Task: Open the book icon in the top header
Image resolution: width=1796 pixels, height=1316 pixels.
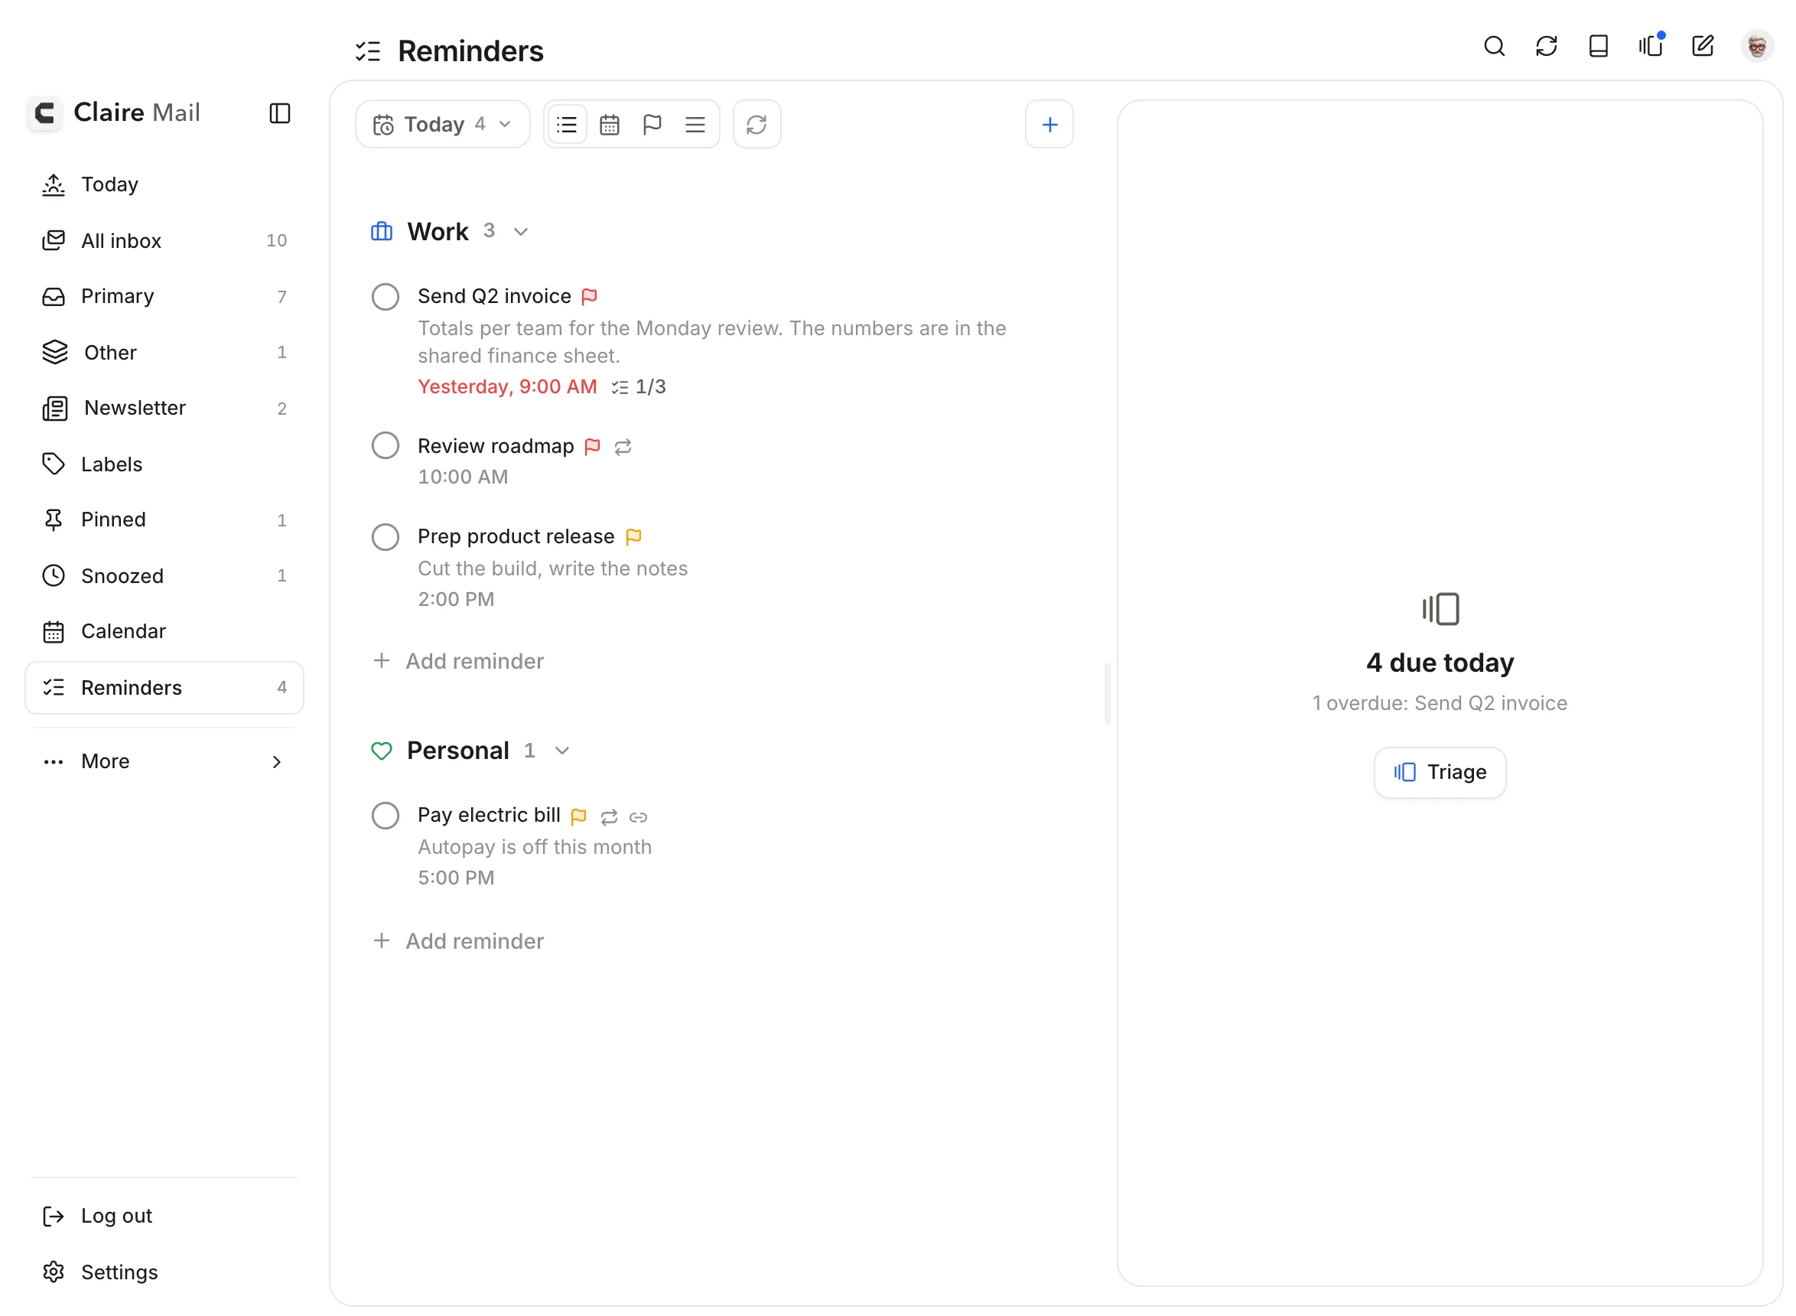Action: (1598, 46)
